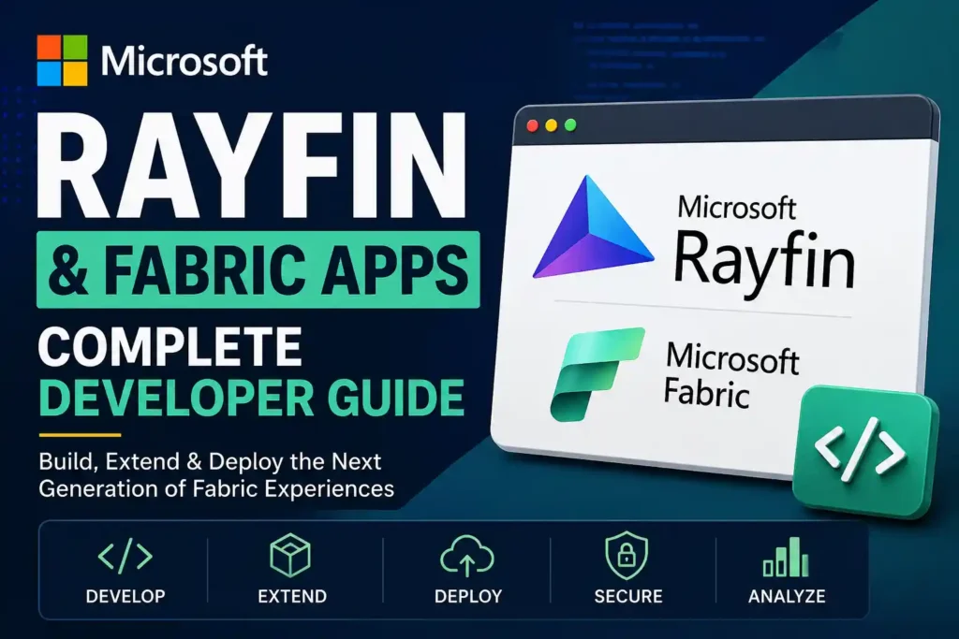Click the "EXTEND" label
959x639 pixels.
coord(292,596)
